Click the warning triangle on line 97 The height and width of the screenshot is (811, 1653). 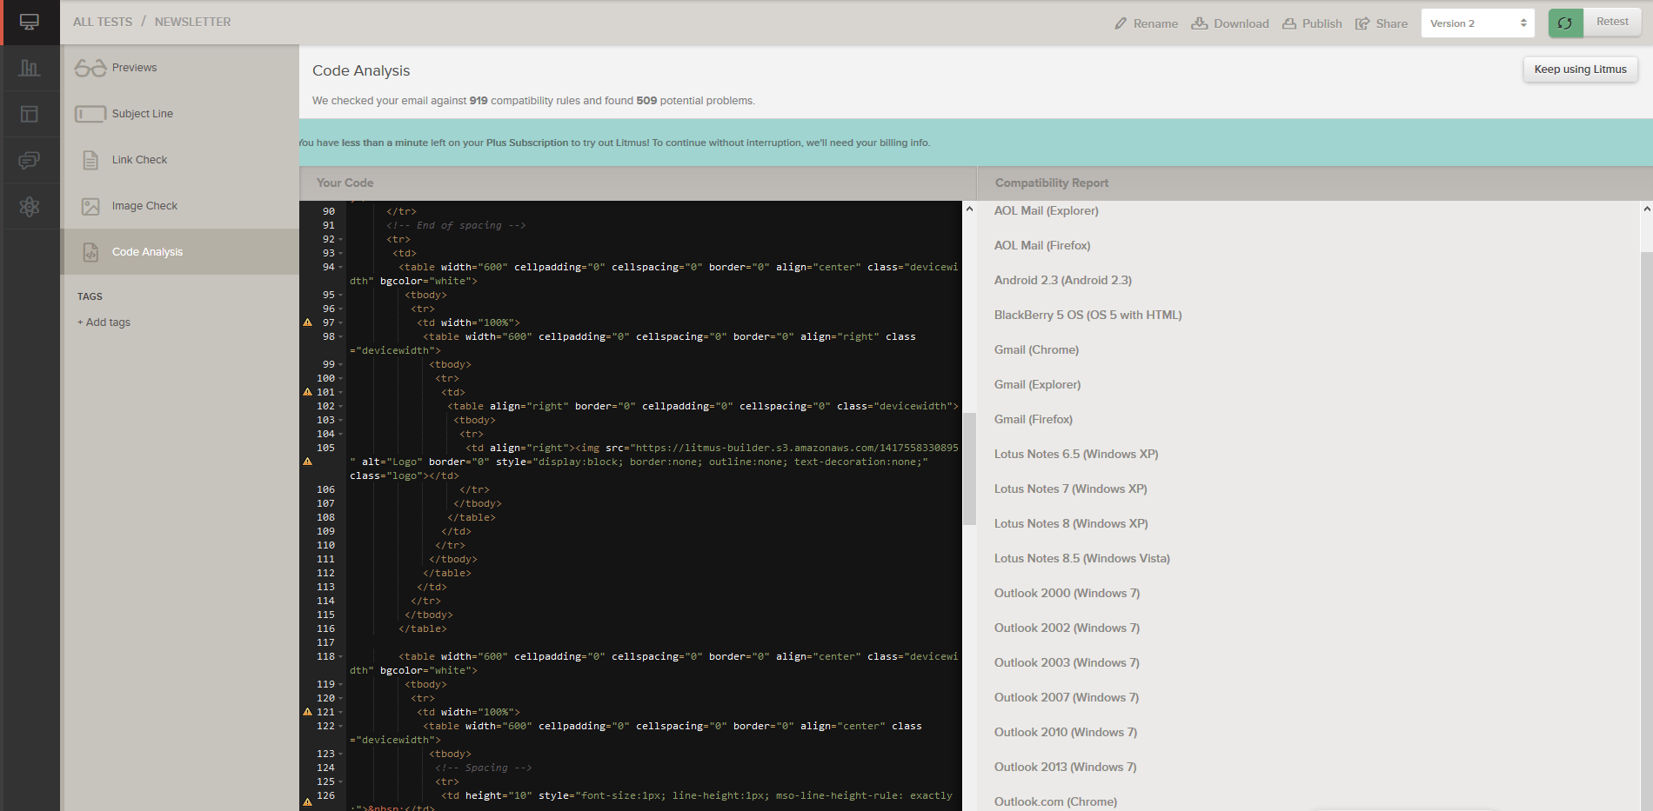tap(307, 322)
